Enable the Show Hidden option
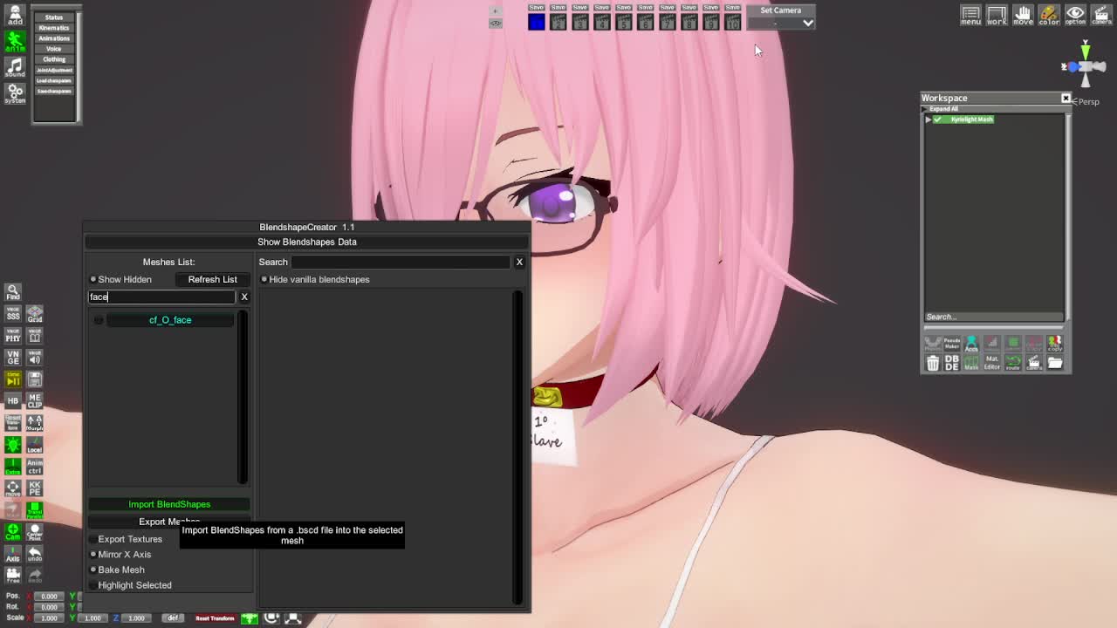 coord(93,279)
